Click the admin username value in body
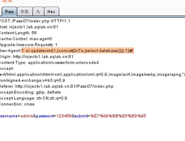Viewport: 185px width, 141px height. (x=27, y=116)
